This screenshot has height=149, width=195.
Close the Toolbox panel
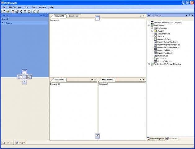(x=47, y=15)
